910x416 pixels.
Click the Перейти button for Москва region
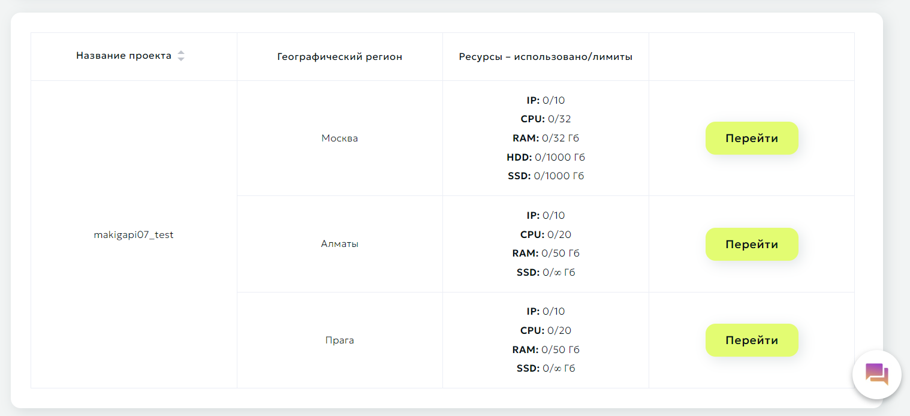752,138
